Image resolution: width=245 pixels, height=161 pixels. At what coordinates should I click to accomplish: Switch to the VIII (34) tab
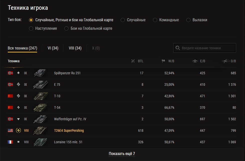(75, 48)
